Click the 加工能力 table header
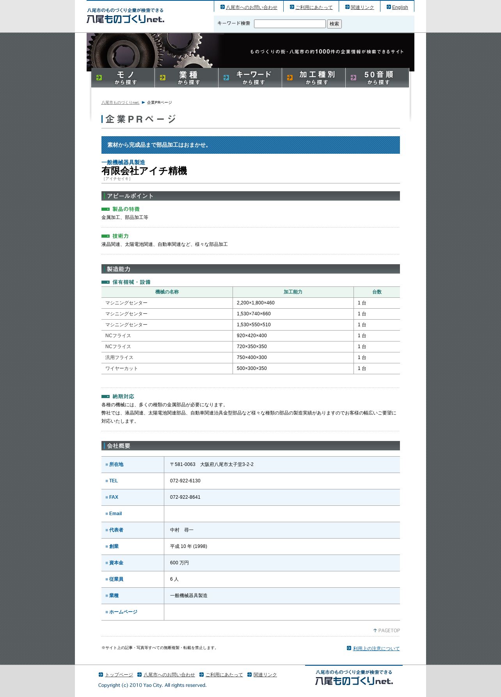 [293, 292]
